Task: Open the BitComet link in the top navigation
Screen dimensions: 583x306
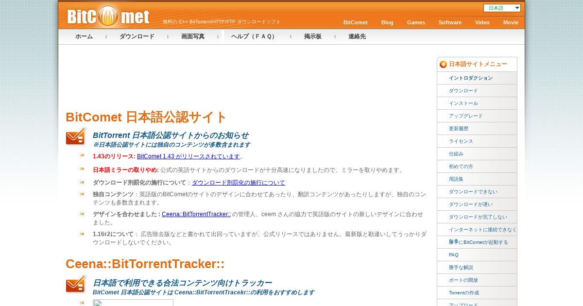Action: [x=356, y=22]
